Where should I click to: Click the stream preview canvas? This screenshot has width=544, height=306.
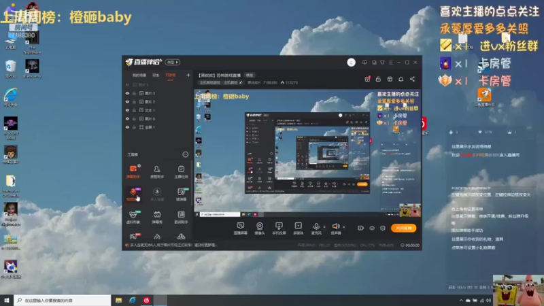click(x=307, y=153)
